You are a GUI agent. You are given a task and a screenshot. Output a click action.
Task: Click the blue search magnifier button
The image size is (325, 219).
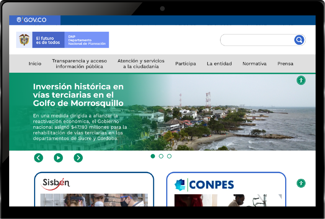pos(299,40)
